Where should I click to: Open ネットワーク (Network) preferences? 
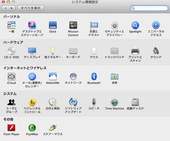click(x=73, y=76)
